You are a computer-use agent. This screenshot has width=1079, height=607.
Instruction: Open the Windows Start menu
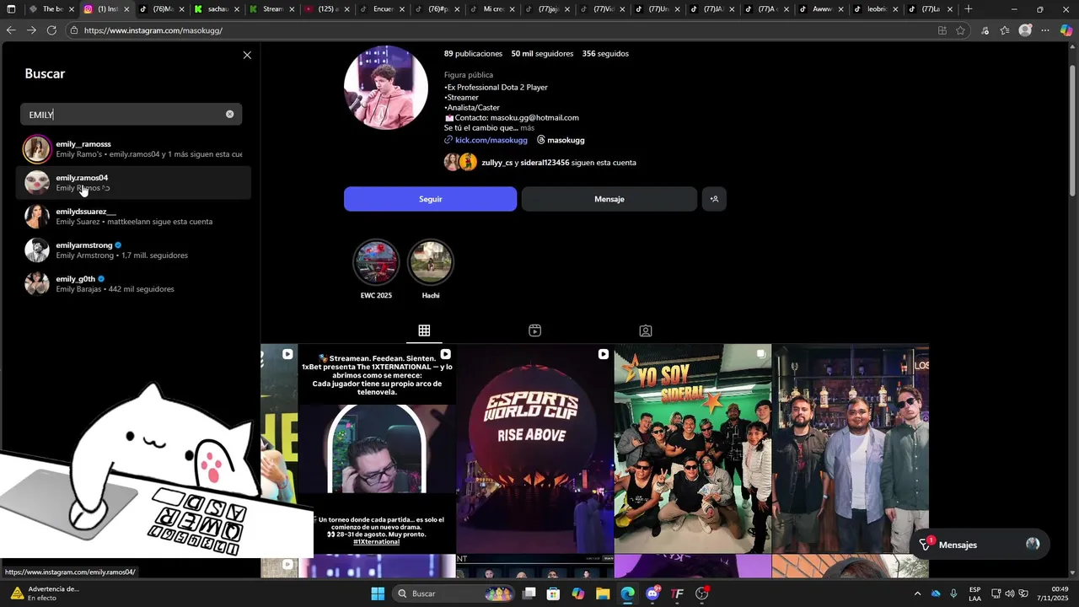click(378, 594)
